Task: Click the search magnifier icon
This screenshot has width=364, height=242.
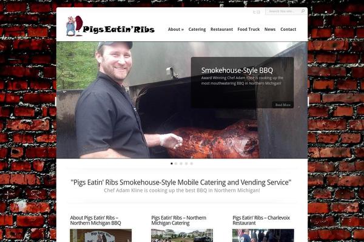Action: (303, 11)
